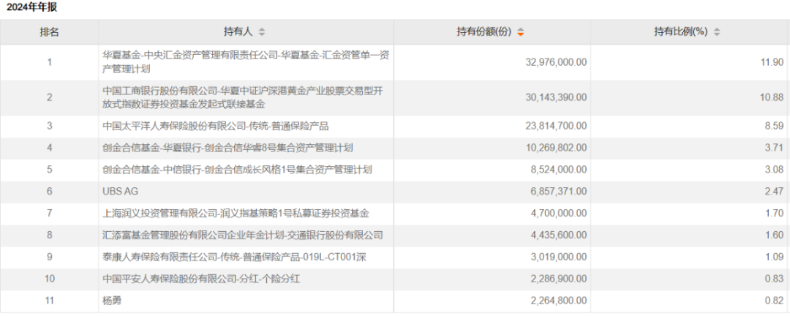Click the 持有人 column header text
This screenshot has height=316, width=790.
tap(238, 31)
